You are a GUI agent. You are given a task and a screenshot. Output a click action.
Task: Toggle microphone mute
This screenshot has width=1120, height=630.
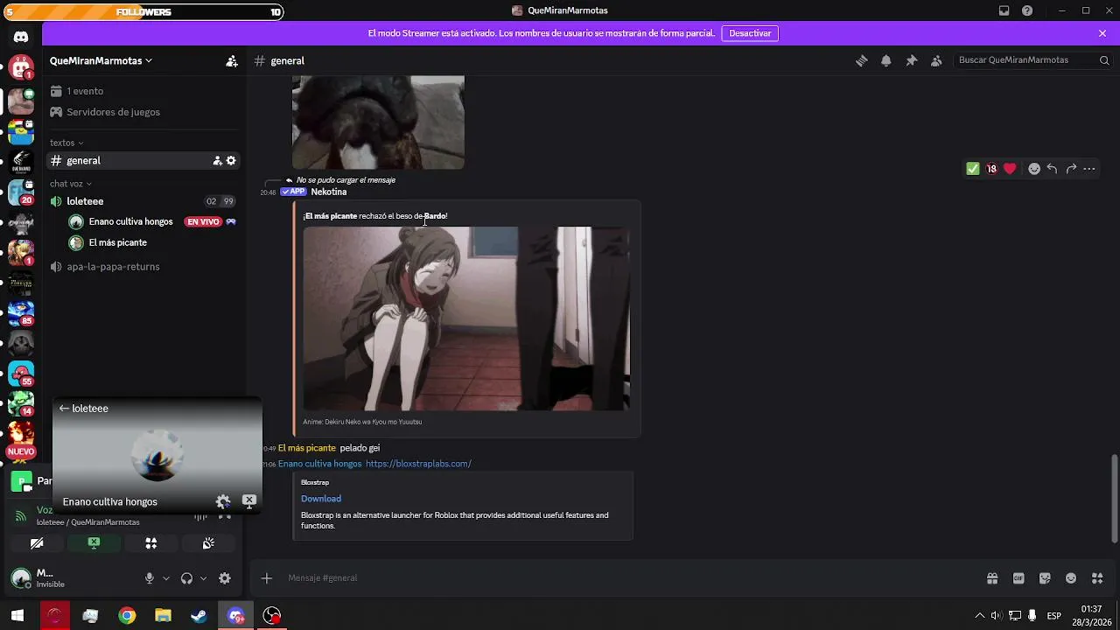[150, 578]
